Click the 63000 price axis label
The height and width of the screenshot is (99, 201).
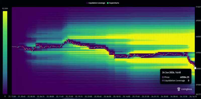coord(198,52)
